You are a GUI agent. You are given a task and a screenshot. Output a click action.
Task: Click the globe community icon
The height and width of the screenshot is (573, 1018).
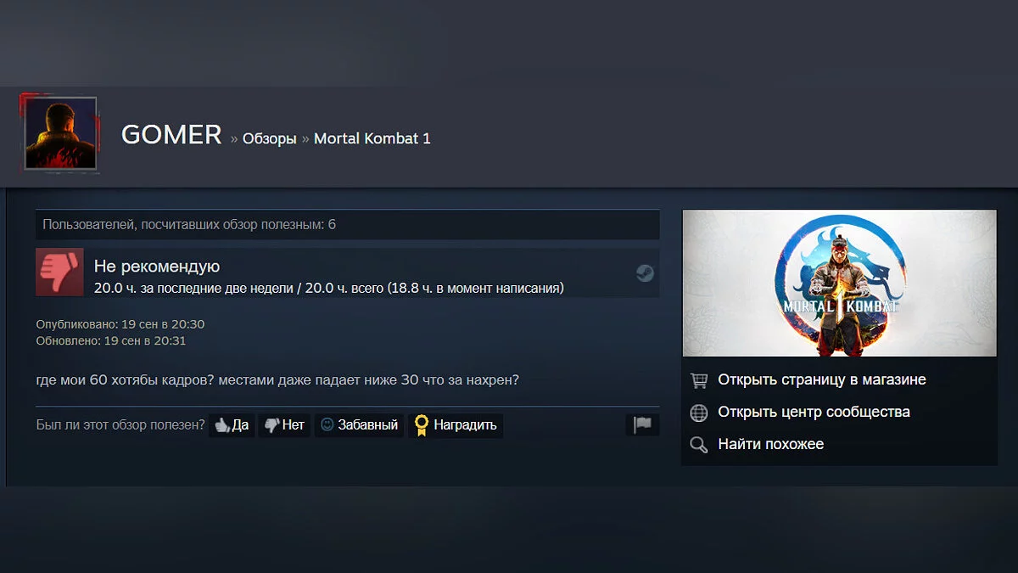coord(699,413)
